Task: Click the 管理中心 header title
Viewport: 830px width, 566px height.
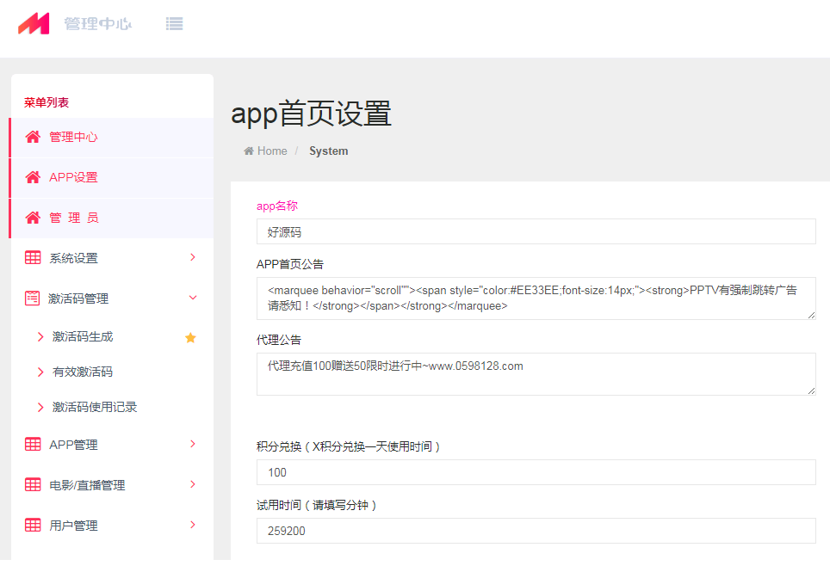Action: (x=97, y=24)
